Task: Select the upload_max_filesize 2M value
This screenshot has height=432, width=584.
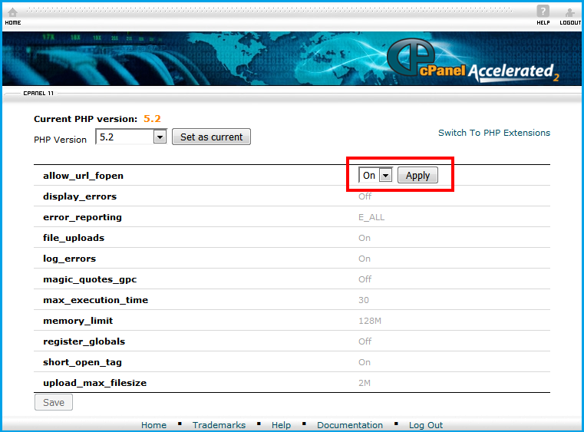Action: [x=365, y=383]
